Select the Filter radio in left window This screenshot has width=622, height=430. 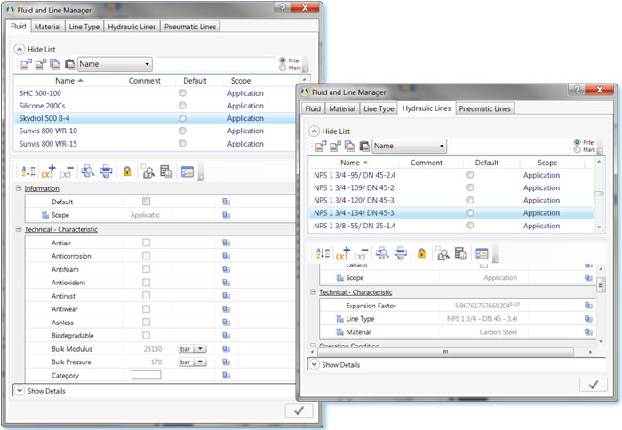pos(283,60)
